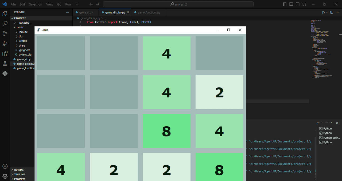Open the Selection menu
Image resolution: width=342 pixels, height=181 pixels.
click(x=36, y=4)
